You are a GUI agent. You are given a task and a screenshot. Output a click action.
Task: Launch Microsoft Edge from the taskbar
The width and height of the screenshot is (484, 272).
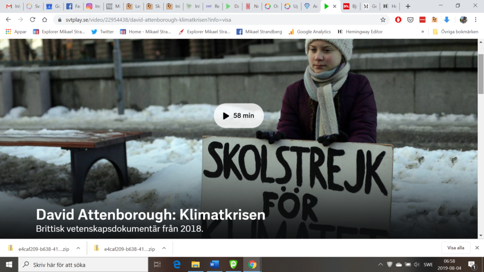[x=177, y=264]
